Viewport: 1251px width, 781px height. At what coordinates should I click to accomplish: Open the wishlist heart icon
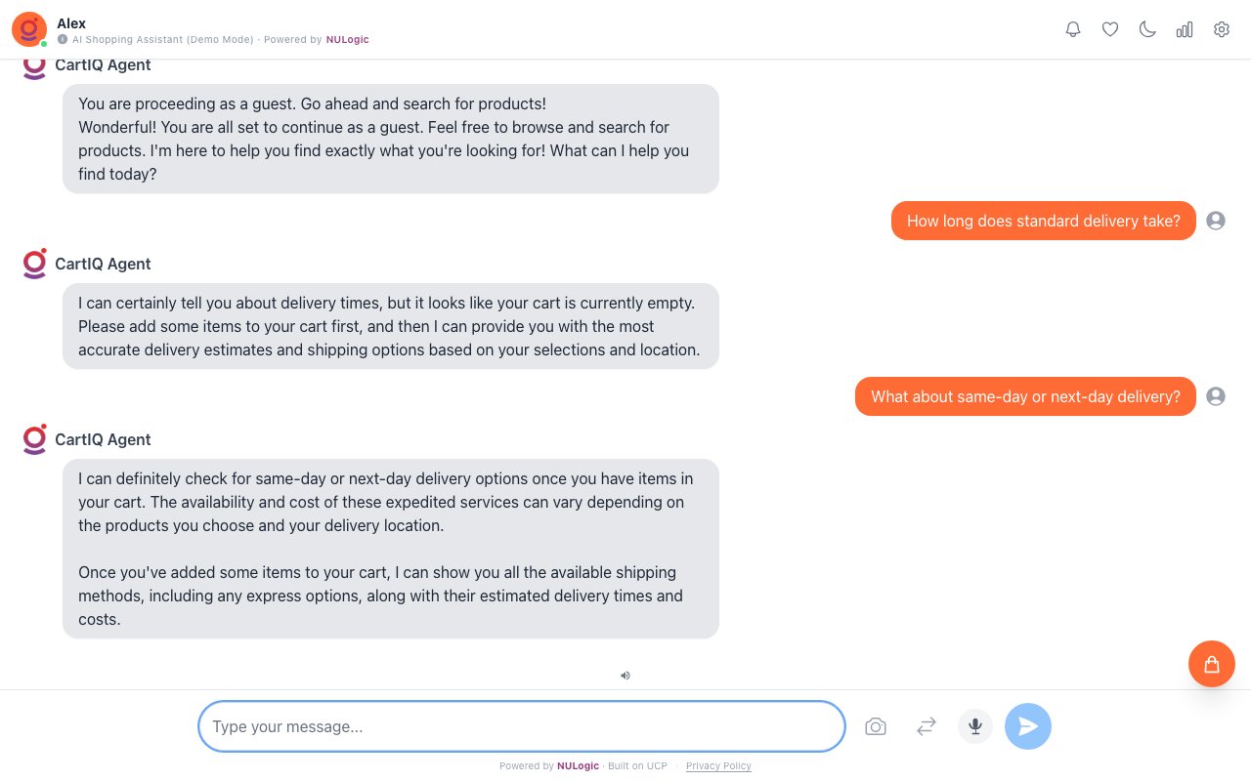1110,29
